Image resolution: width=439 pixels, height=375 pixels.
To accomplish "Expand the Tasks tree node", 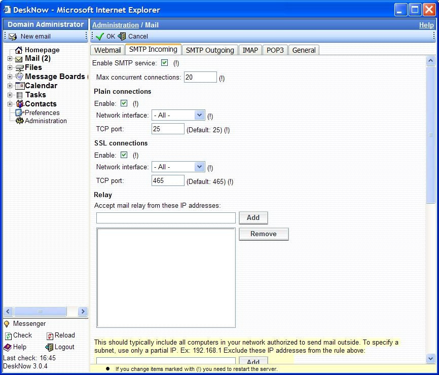I will tap(10, 95).
